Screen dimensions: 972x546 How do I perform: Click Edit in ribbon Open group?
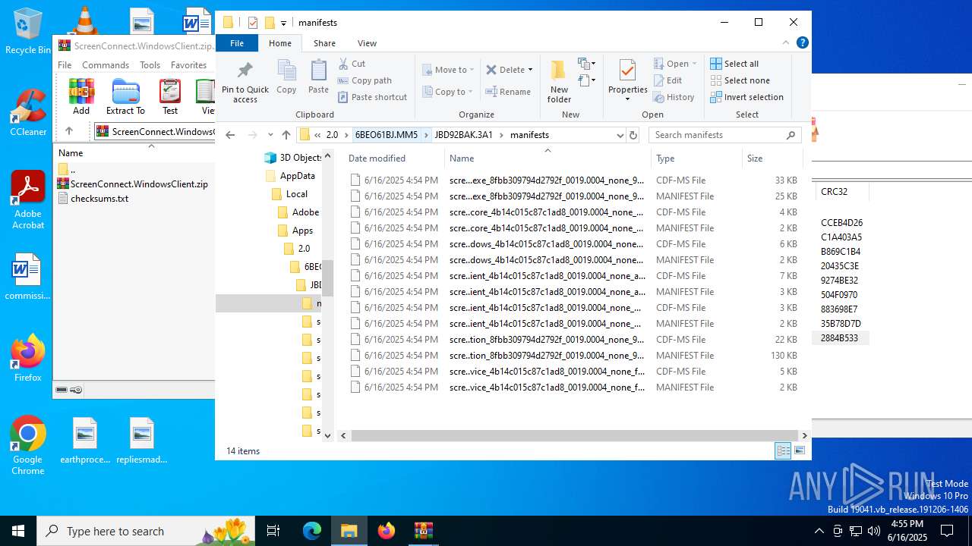point(667,80)
